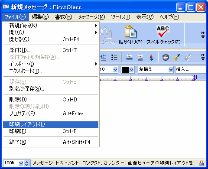Screen dimensions: 208x169
Task: Open the 100% zoom dropdown arrow
Action: pyautogui.click(x=21, y=163)
